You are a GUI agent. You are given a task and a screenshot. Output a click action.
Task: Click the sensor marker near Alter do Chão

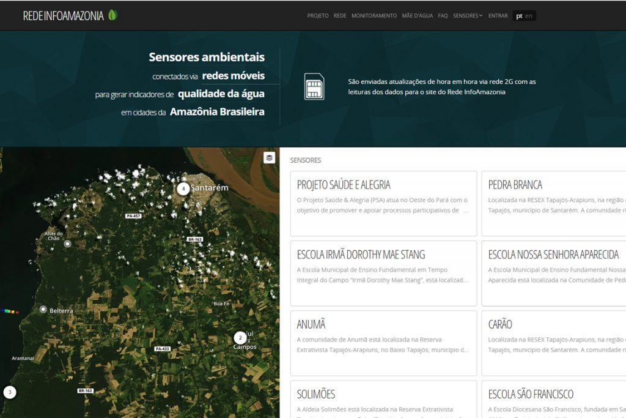[x=68, y=244]
